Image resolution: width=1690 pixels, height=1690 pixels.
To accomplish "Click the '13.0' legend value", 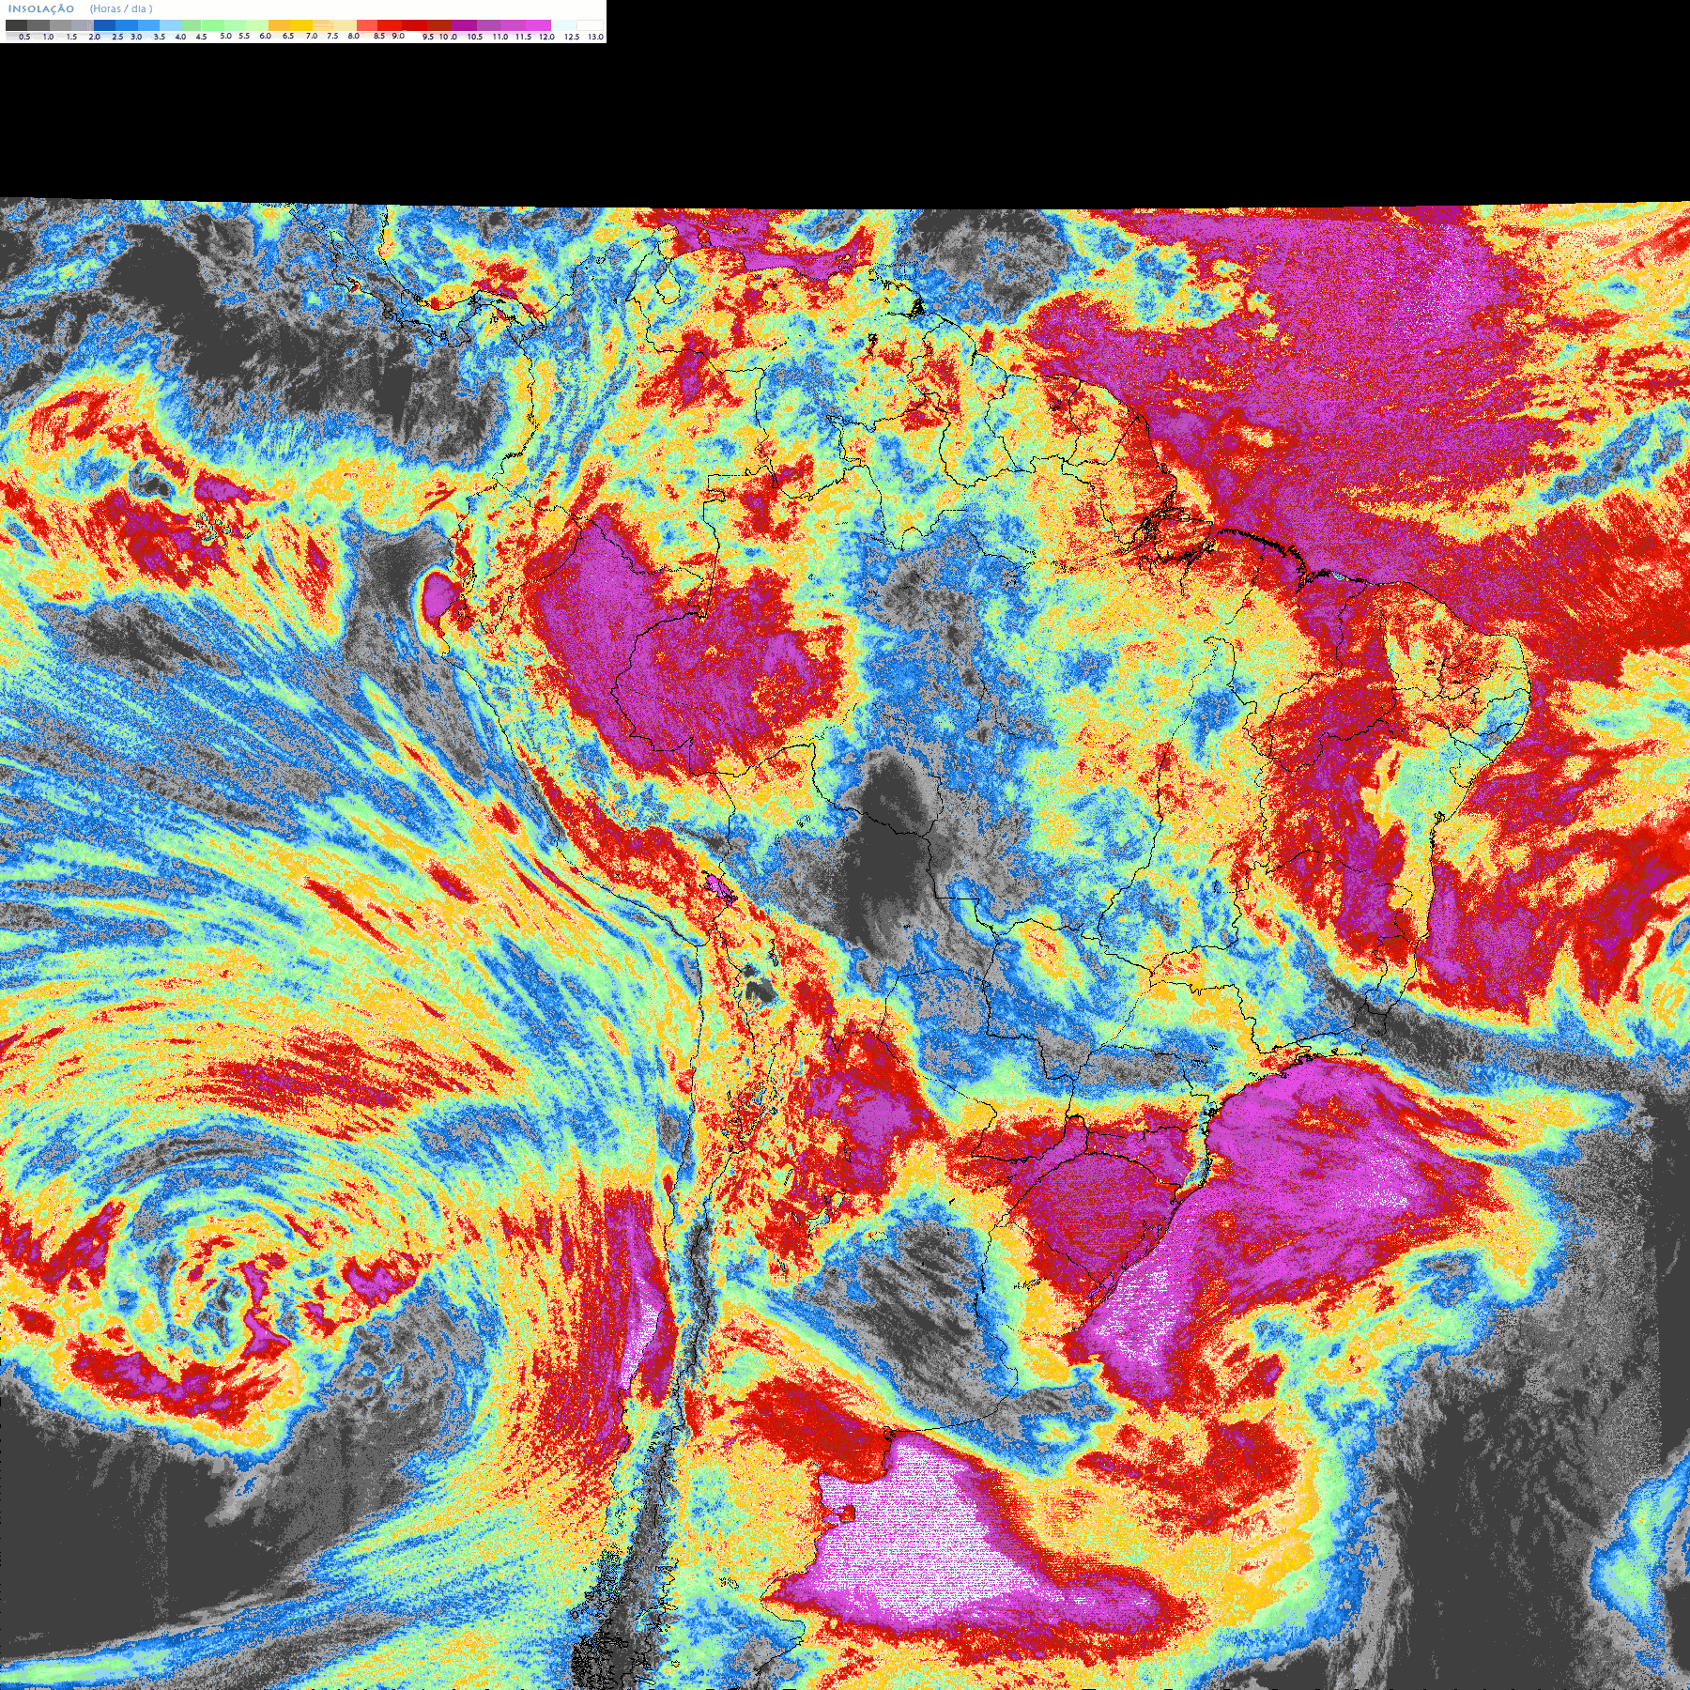I will [596, 37].
